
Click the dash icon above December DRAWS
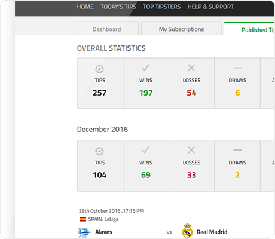pyautogui.click(x=237, y=150)
